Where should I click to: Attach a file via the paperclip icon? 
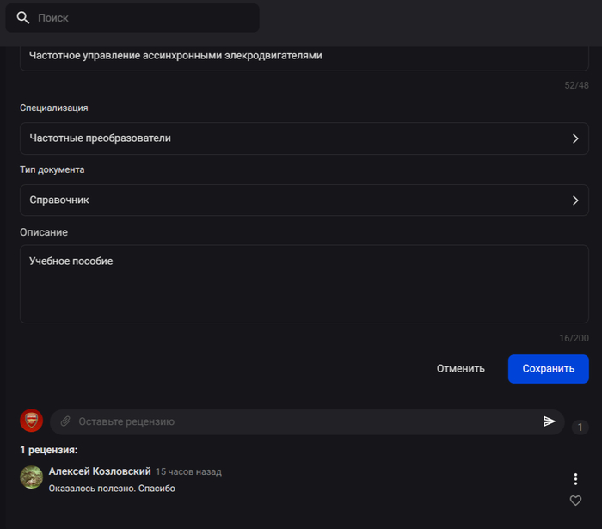65,421
